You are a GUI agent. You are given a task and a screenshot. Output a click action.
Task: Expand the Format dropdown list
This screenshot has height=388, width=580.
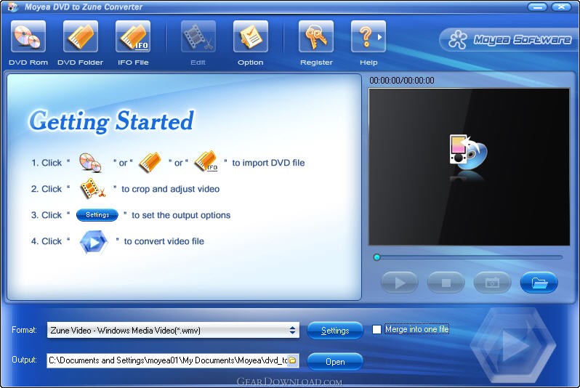[293, 331]
